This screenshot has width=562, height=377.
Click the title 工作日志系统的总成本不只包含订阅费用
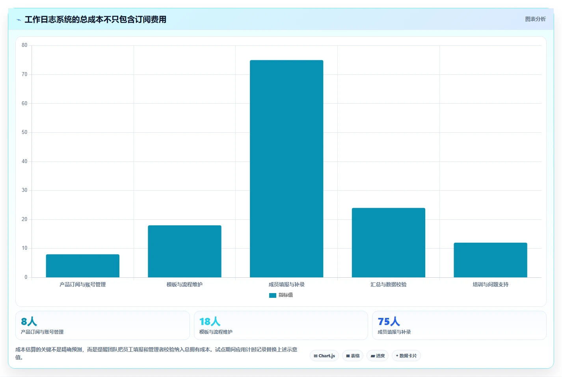coord(95,19)
